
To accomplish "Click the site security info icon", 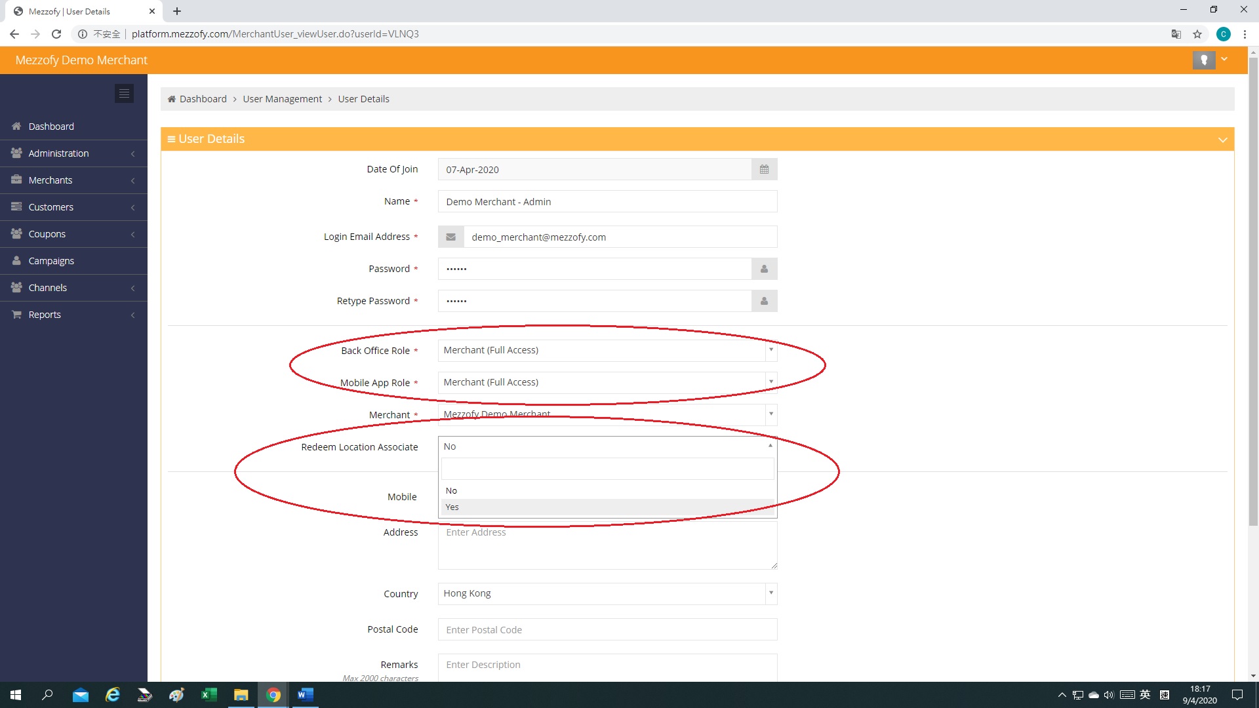I will tap(83, 34).
